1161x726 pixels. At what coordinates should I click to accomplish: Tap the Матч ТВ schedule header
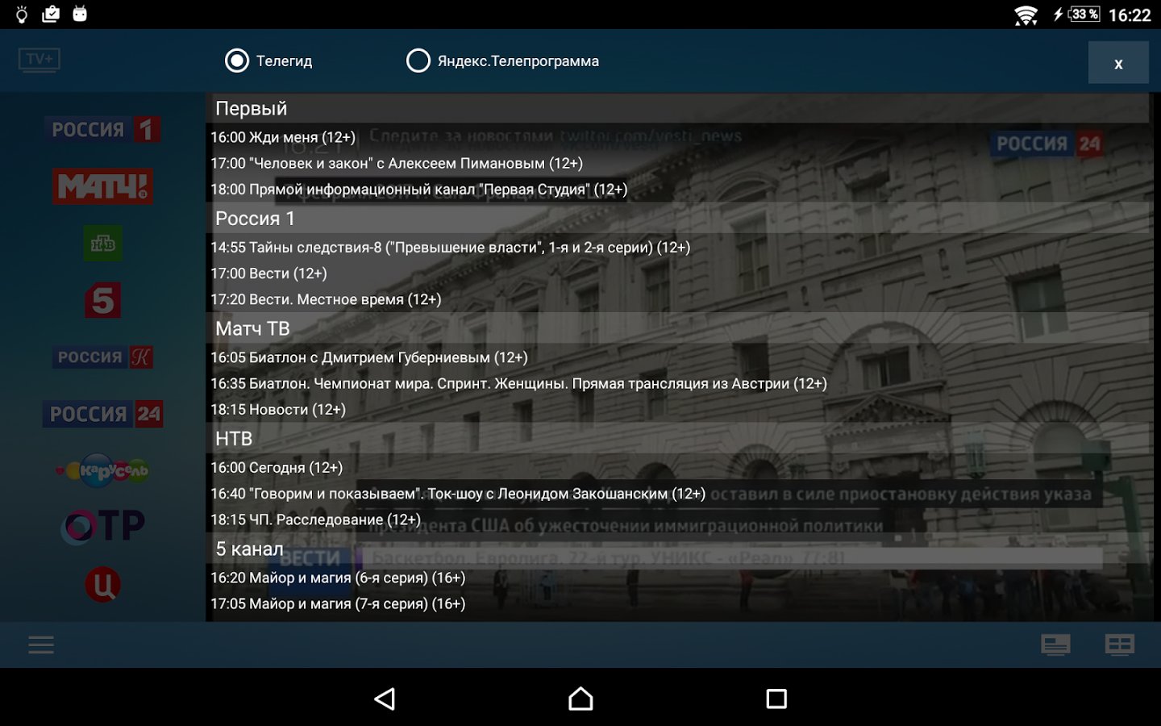point(677,328)
